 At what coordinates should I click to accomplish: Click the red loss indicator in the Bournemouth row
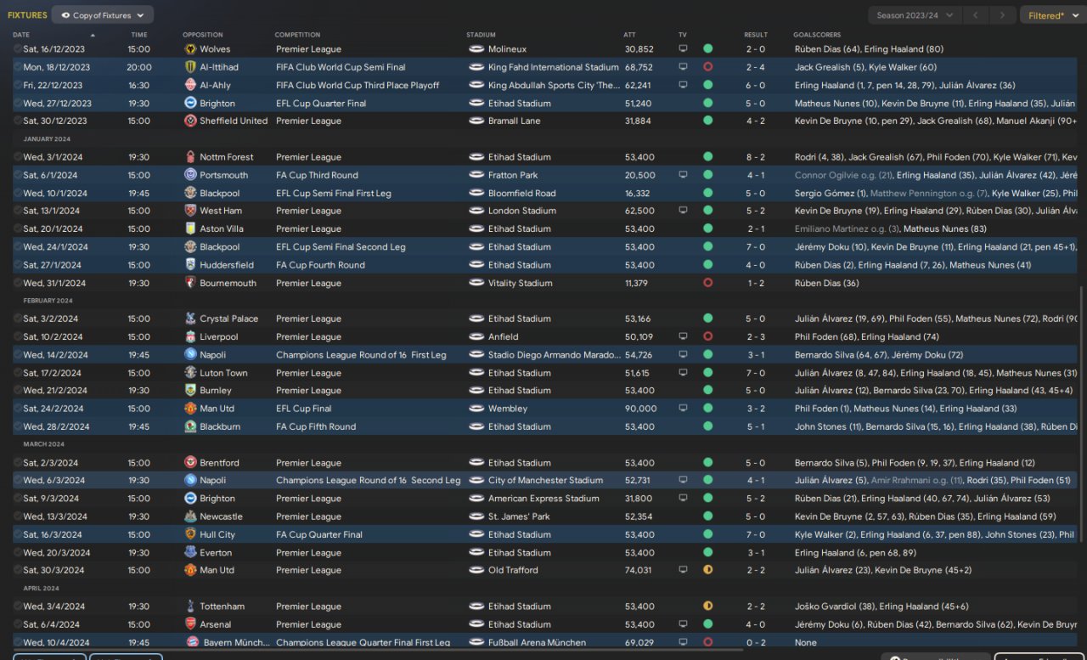pos(707,283)
